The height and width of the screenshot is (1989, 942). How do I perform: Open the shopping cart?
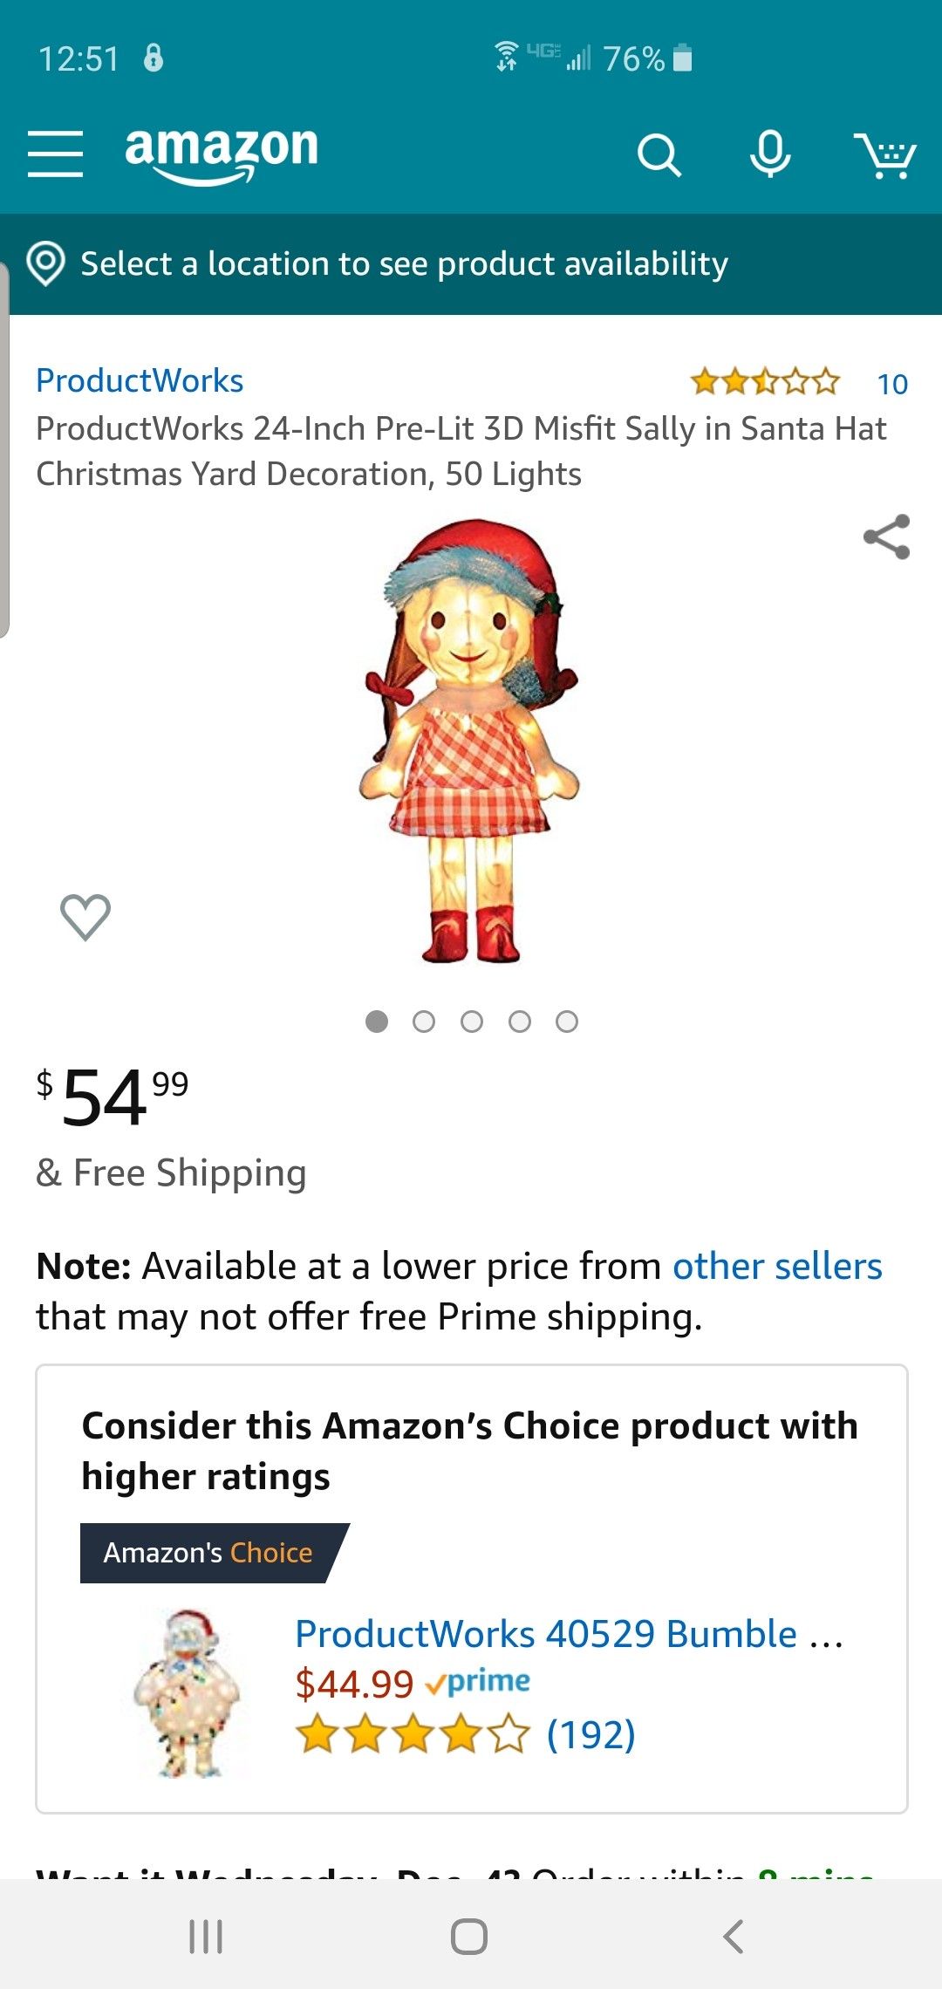pyautogui.click(x=884, y=155)
